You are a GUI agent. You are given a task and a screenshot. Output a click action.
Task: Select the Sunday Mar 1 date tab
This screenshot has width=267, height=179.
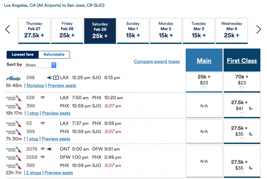tap(133, 31)
